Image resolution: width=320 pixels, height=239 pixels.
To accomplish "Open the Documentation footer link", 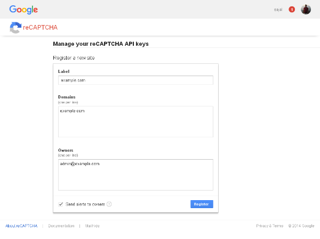I will [x=61, y=226].
